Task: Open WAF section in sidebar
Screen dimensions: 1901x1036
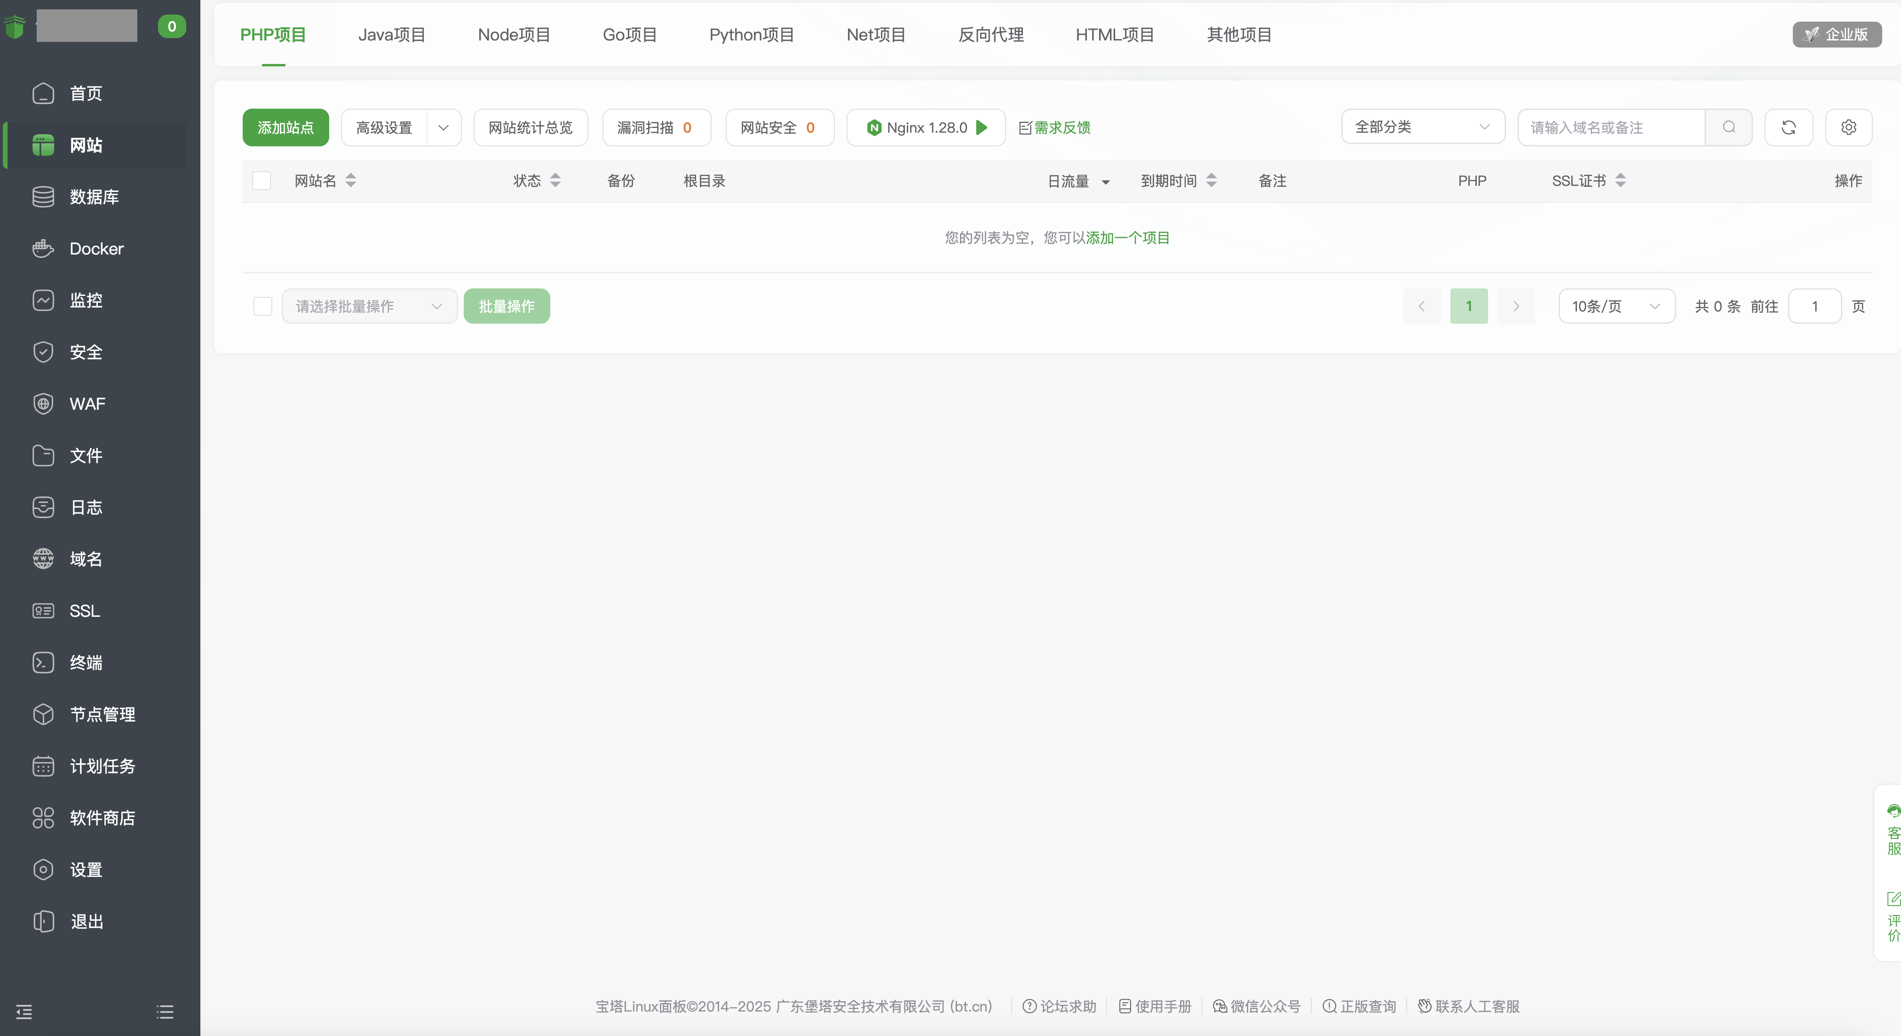Action: (87, 404)
